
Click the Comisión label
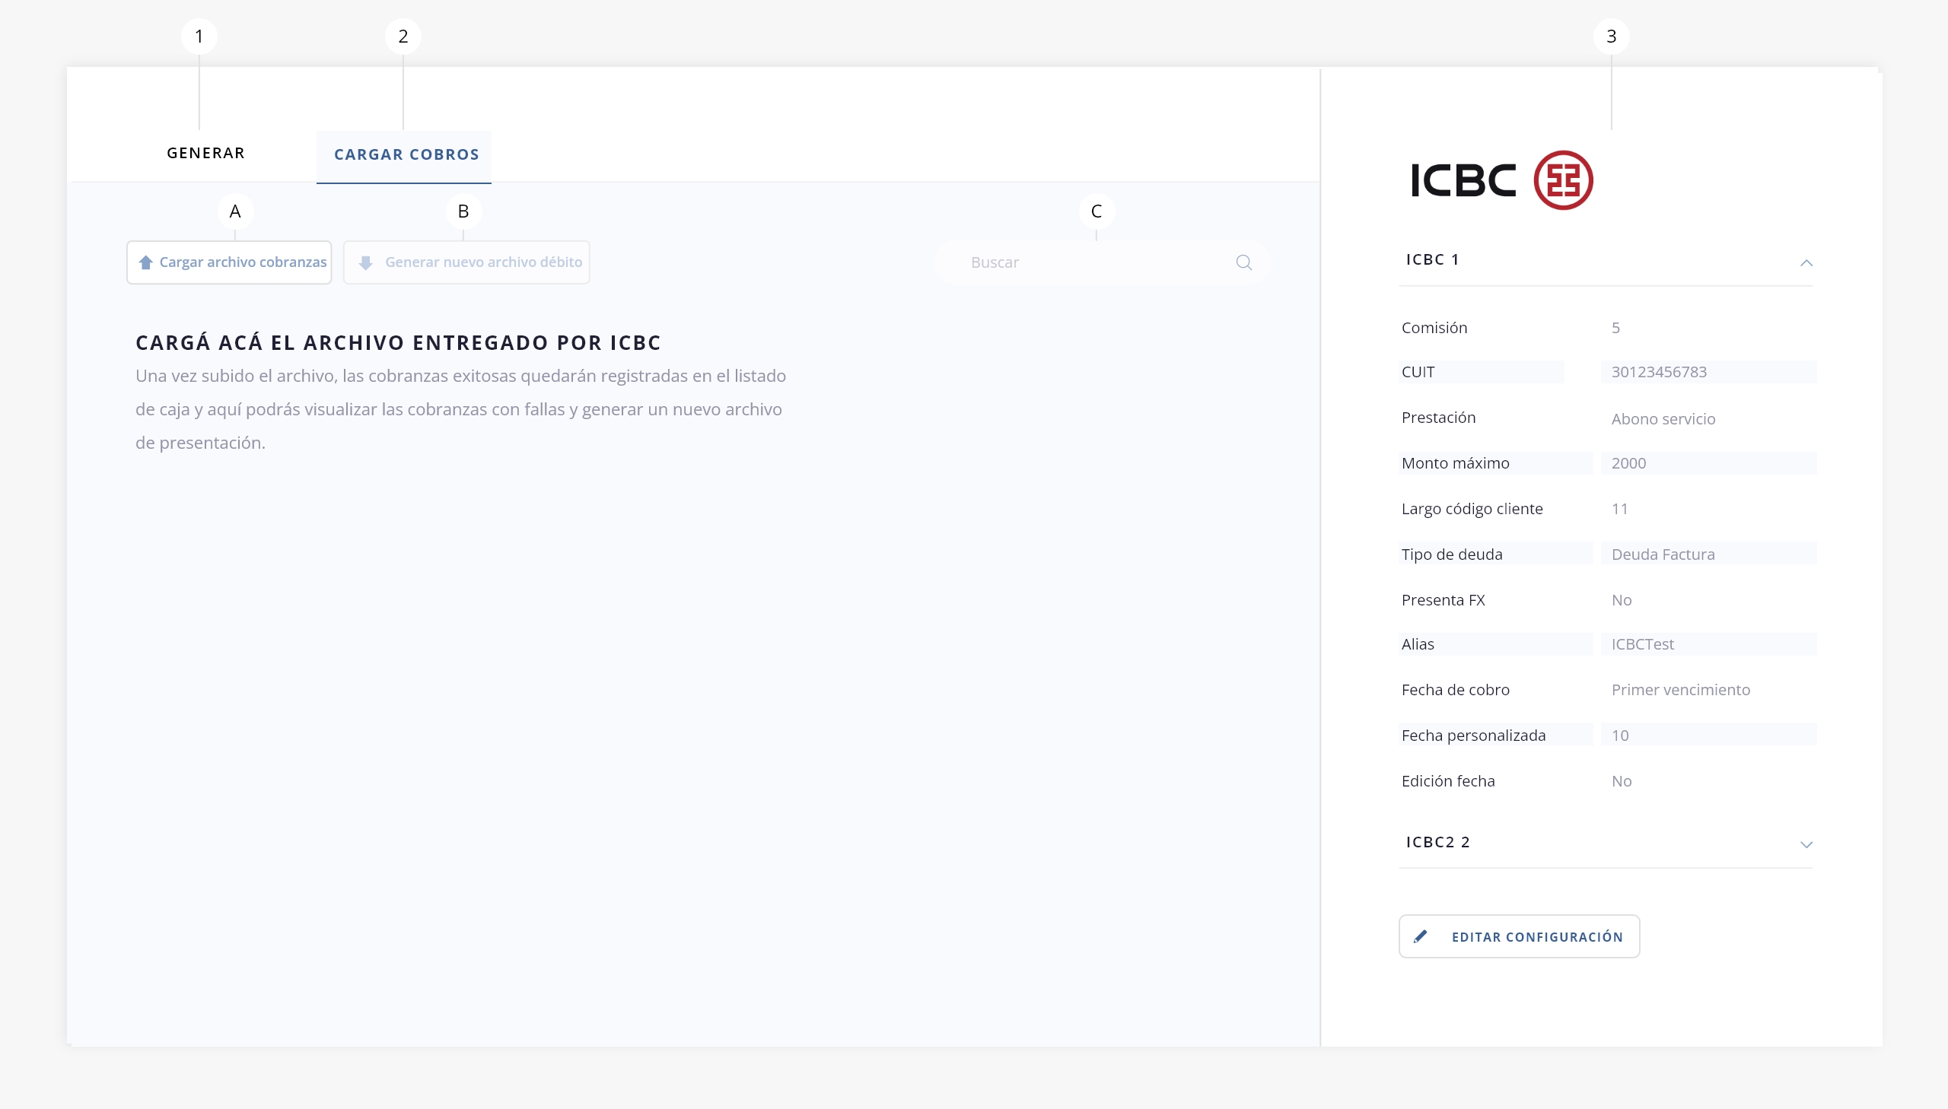point(1434,329)
